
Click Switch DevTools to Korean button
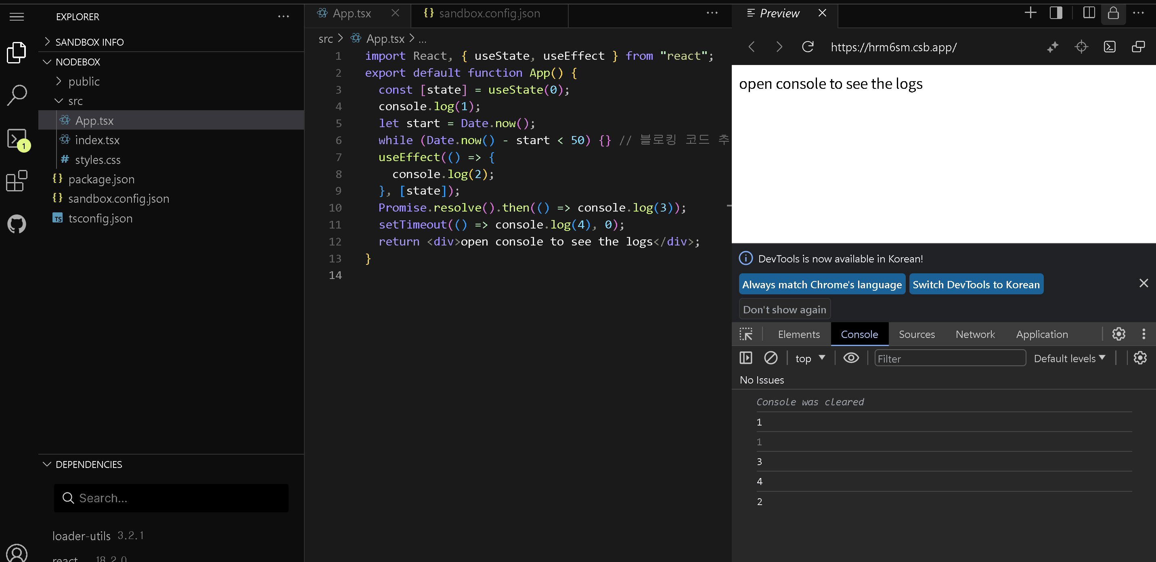tap(976, 284)
